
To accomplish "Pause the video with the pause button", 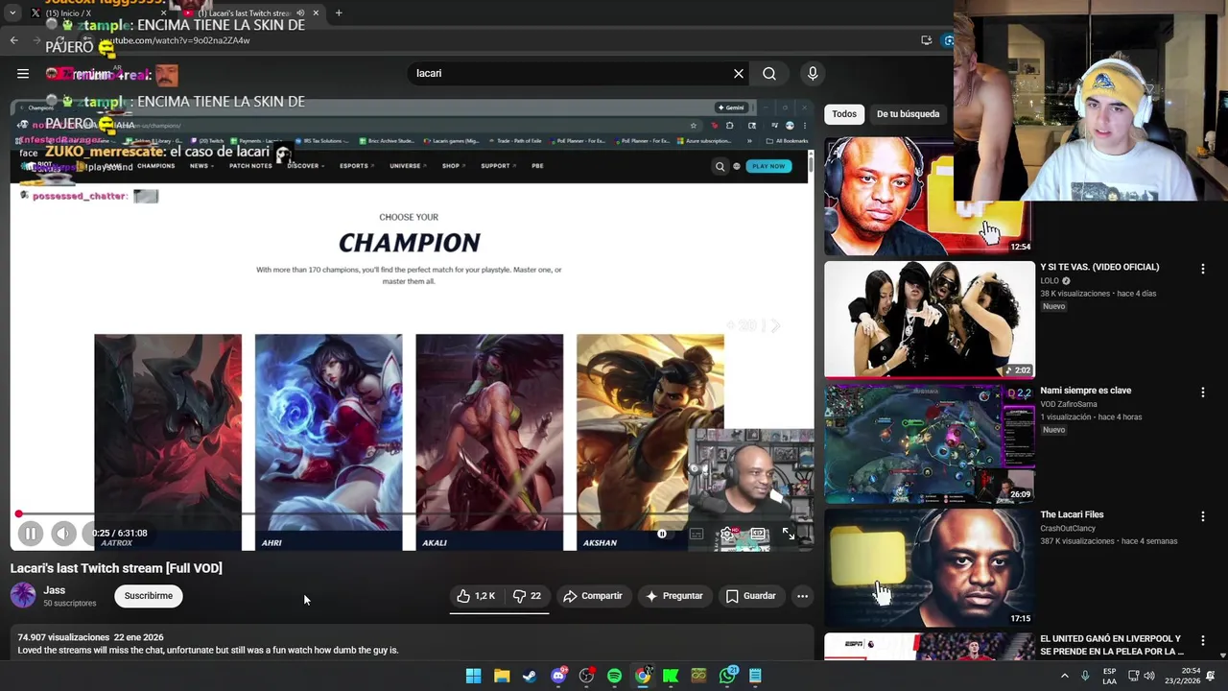I will (x=30, y=534).
